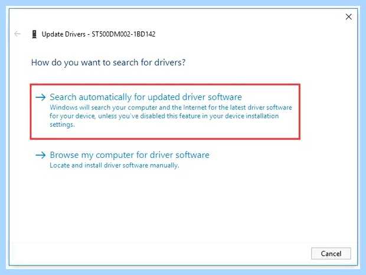Click the Cancel button
Image resolution: width=366 pixels, height=275 pixels.
331,253
